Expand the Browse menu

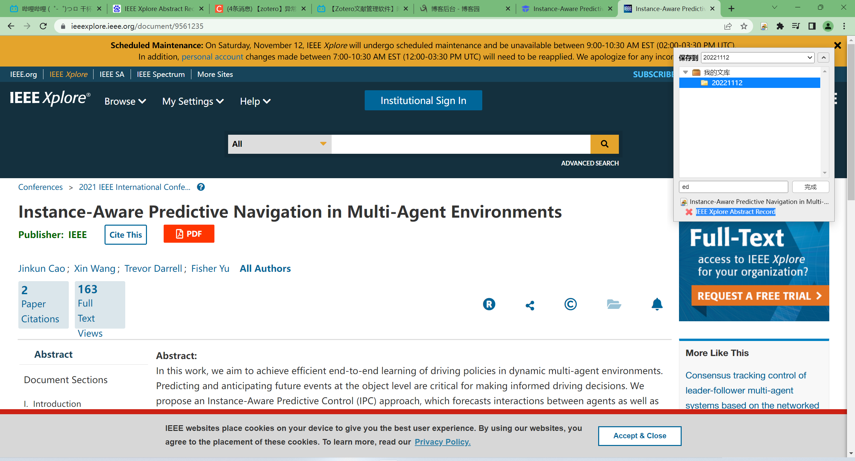click(x=125, y=101)
